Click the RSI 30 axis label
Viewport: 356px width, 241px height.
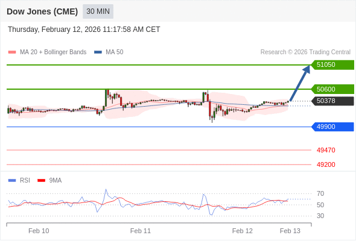320,216
